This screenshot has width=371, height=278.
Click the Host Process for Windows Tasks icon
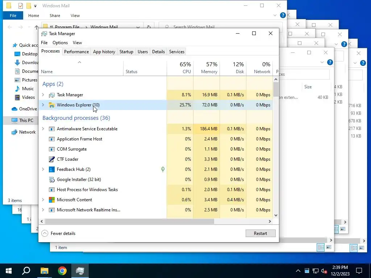tap(51, 190)
